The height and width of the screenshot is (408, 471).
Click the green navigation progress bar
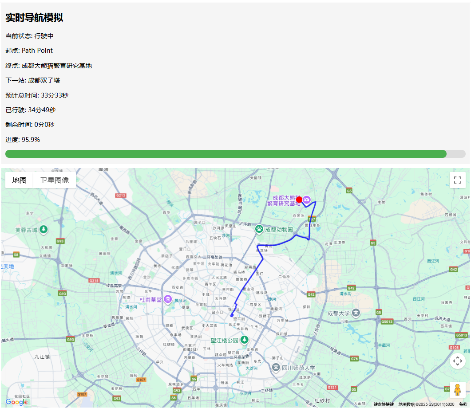226,154
